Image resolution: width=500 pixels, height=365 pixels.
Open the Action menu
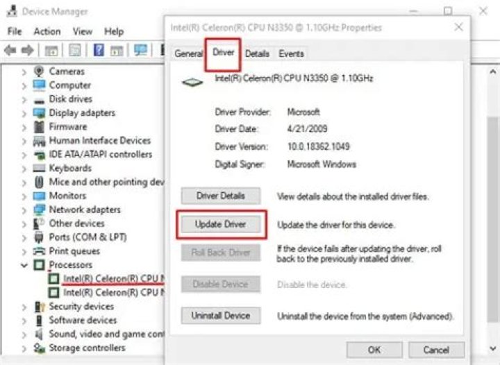click(47, 31)
